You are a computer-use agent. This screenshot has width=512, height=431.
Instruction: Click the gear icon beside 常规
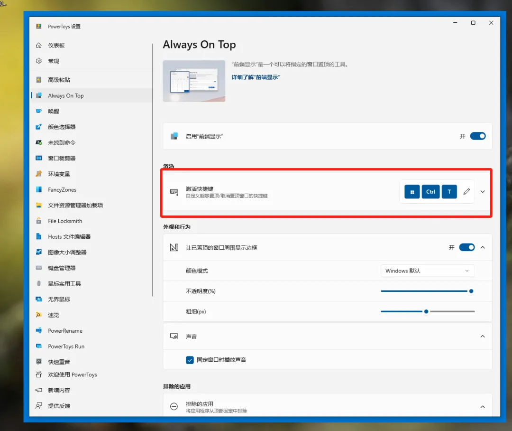pyautogui.click(x=38, y=61)
